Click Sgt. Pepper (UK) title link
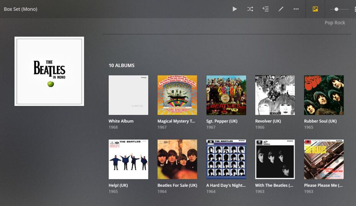This screenshot has width=356, height=206. 222,121
